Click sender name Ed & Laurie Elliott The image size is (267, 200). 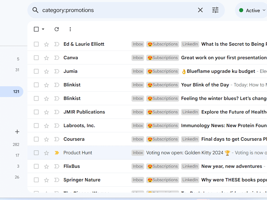click(x=84, y=44)
